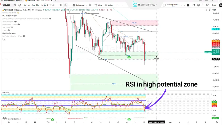Click the redo arrow
Image resolution: width=222 pixels, height=125 pixels.
122,5
